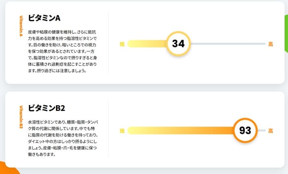Click the divider line in the Vitamin B2 card
288x174 pixels.
[x=108, y=129]
